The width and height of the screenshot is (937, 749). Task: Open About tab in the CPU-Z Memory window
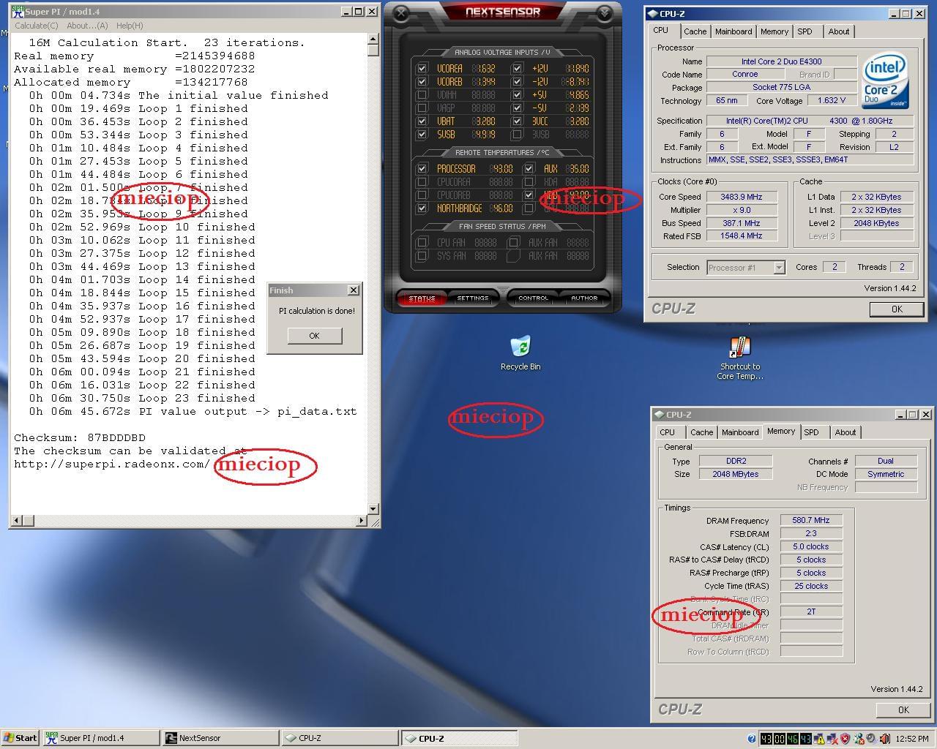click(x=845, y=432)
